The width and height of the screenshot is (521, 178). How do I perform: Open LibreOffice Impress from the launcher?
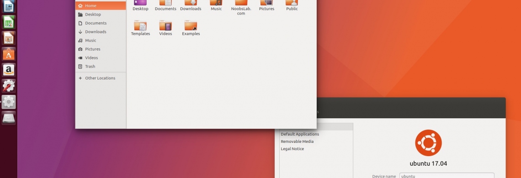click(x=9, y=38)
